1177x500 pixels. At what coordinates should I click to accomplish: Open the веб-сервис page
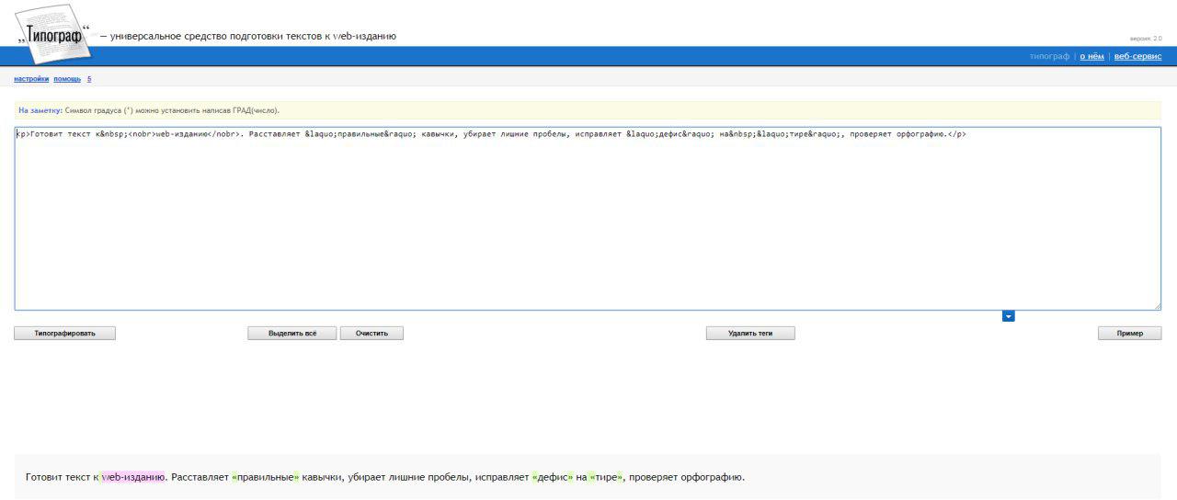click(1137, 56)
